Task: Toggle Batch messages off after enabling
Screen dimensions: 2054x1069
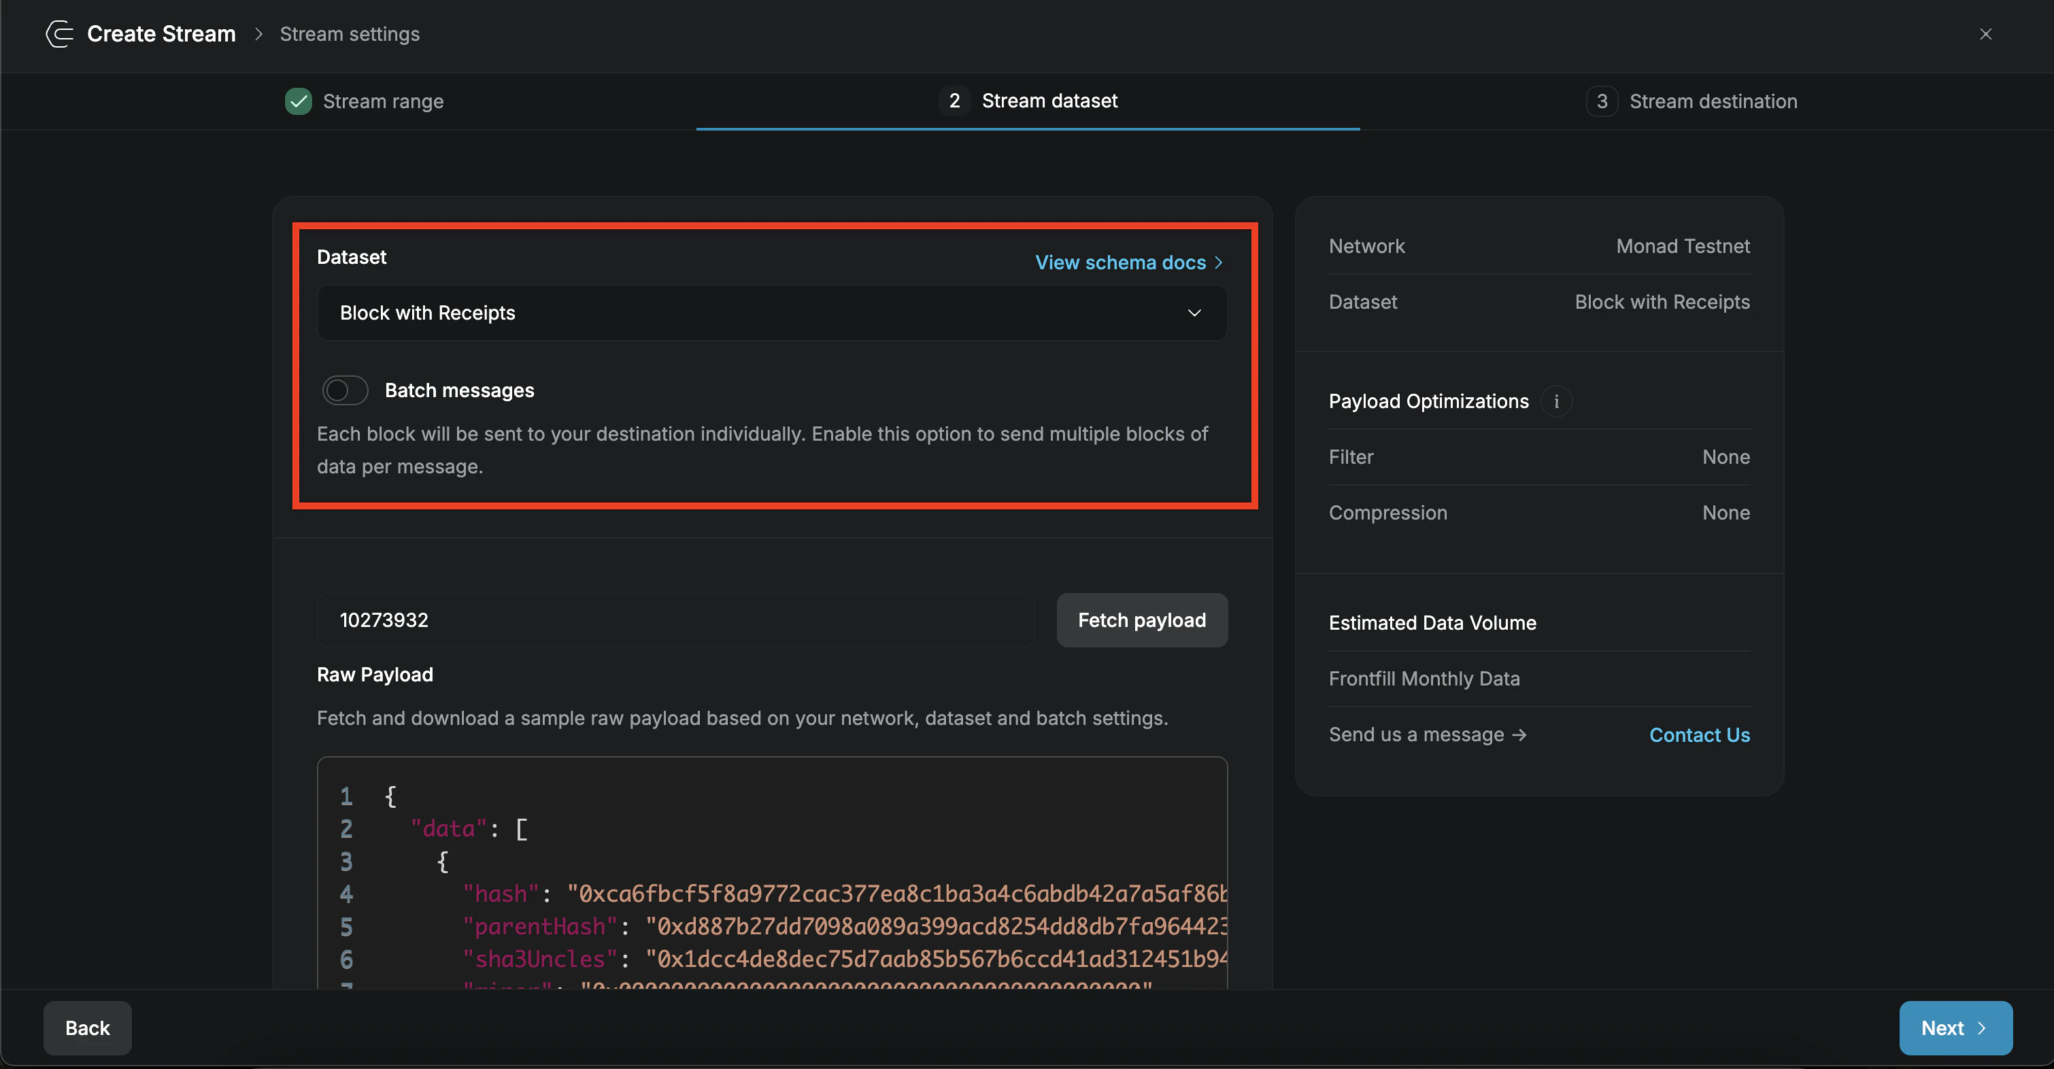Action: tap(344, 390)
